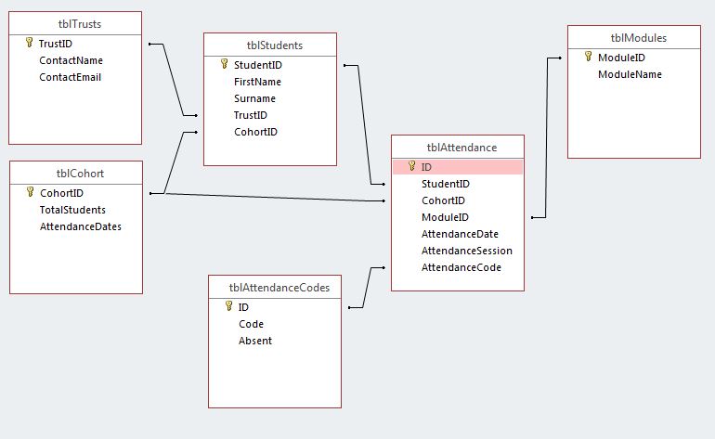The width and height of the screenshot is (715, 439).
Task: Click the relationship line between tblAttendance and tblModules
Action: pyautogui.click(x=546, y=137)
